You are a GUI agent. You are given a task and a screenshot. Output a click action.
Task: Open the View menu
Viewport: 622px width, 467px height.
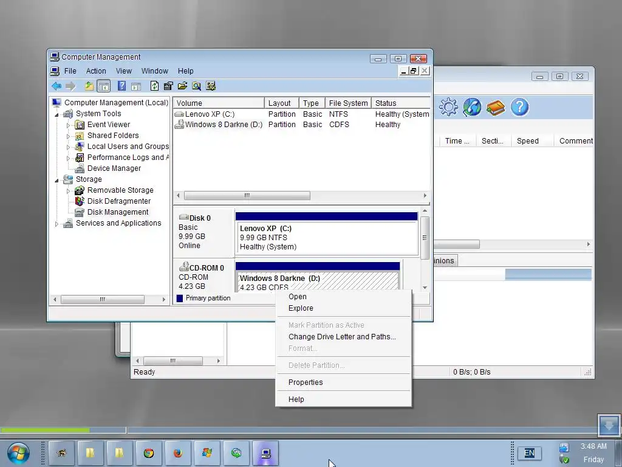coord(124,71)
